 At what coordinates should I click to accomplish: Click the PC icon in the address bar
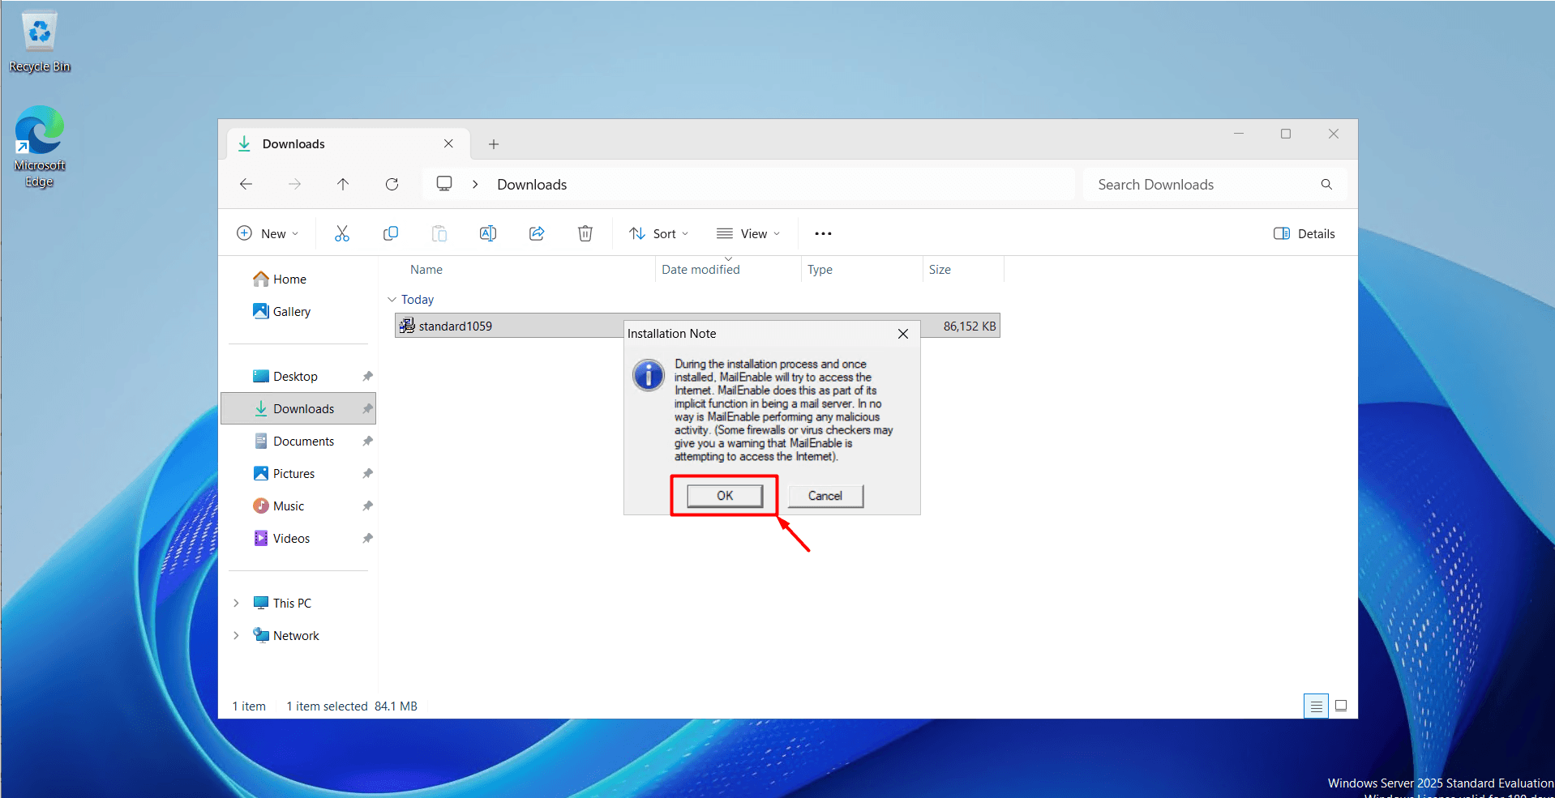[444, 184]
